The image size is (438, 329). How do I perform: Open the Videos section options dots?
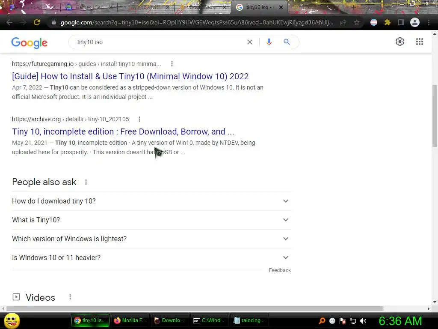point(70,297)
